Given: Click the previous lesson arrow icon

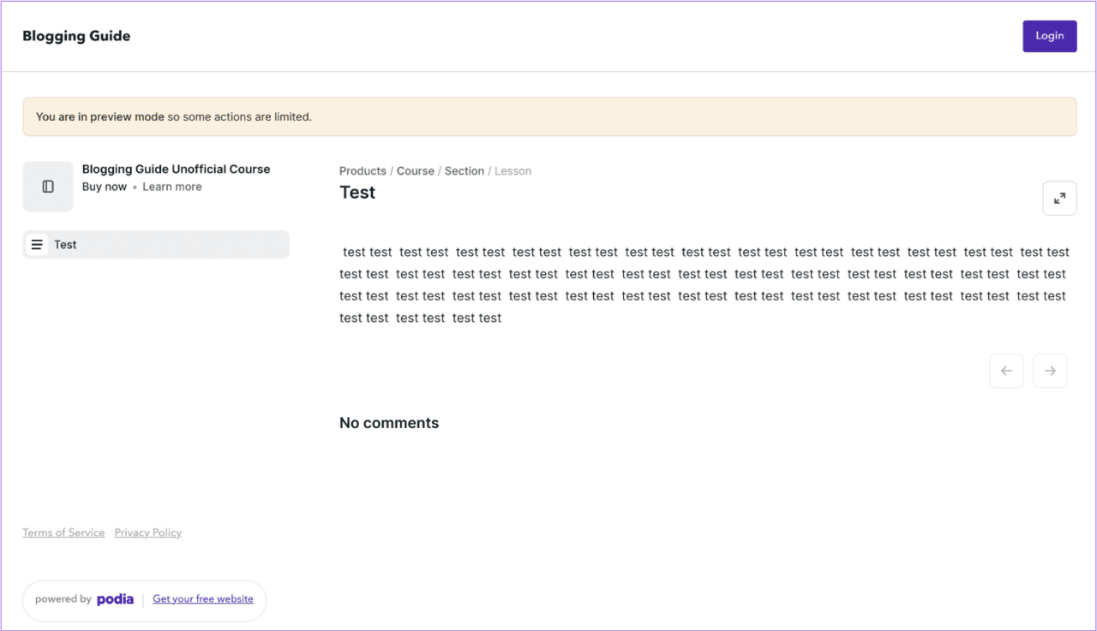Looking at the screenshot, I should [1006, 370].
